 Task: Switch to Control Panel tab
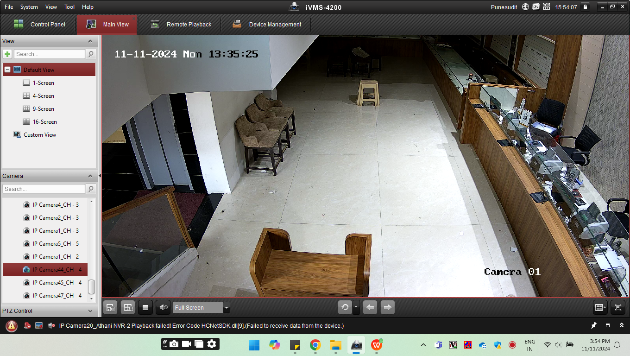pyautogui.click(x=39, y=24)
